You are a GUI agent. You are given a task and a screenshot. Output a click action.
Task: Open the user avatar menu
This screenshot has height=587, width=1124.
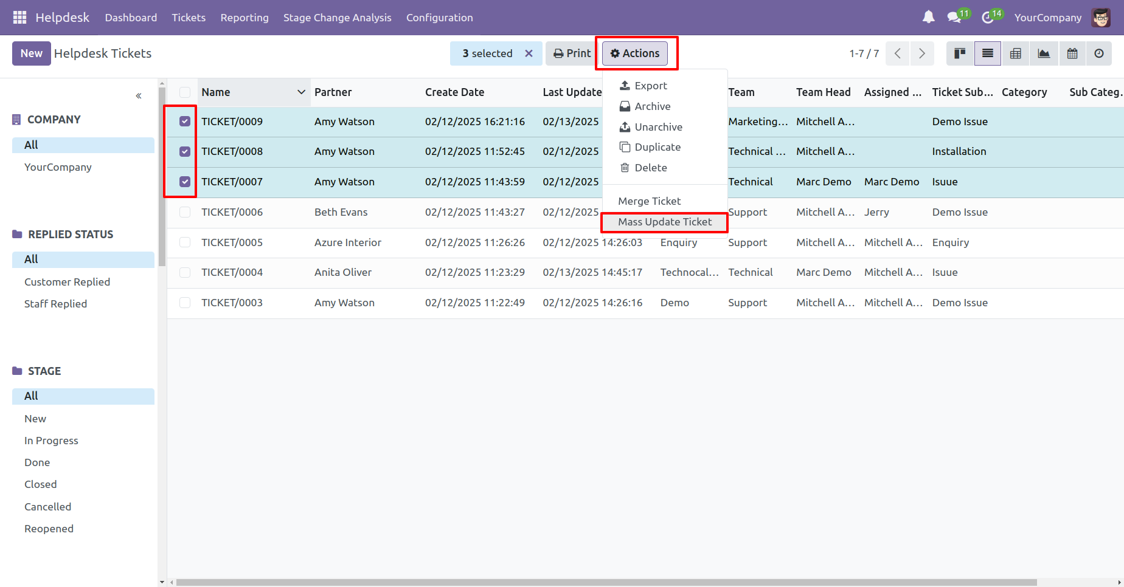pos(1101,18)
